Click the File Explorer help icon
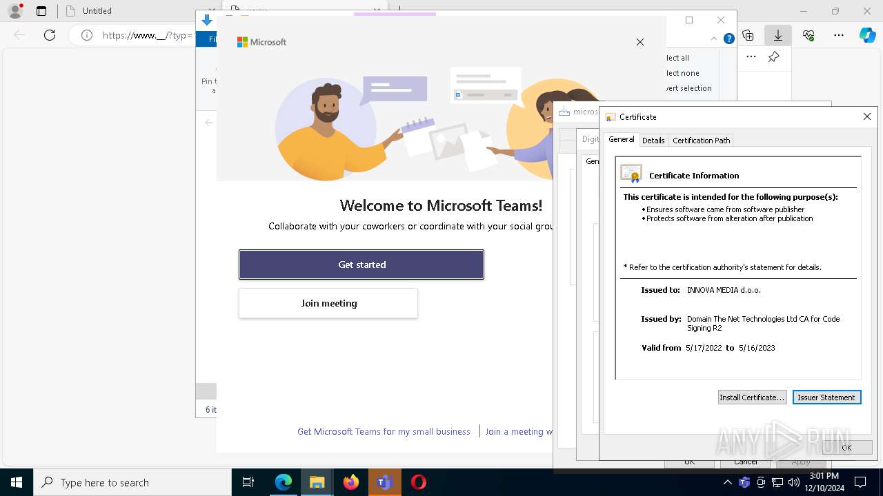This screenshot has height=496, width=883. [728, 39]
